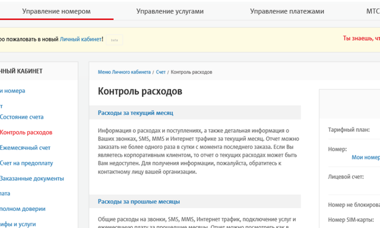Image resolution: width=380 pixels, height=228 pixels.
Task: Open the Тарифы и услуги sidebar section
Action: pyautogui.click(x=18, y=224)
